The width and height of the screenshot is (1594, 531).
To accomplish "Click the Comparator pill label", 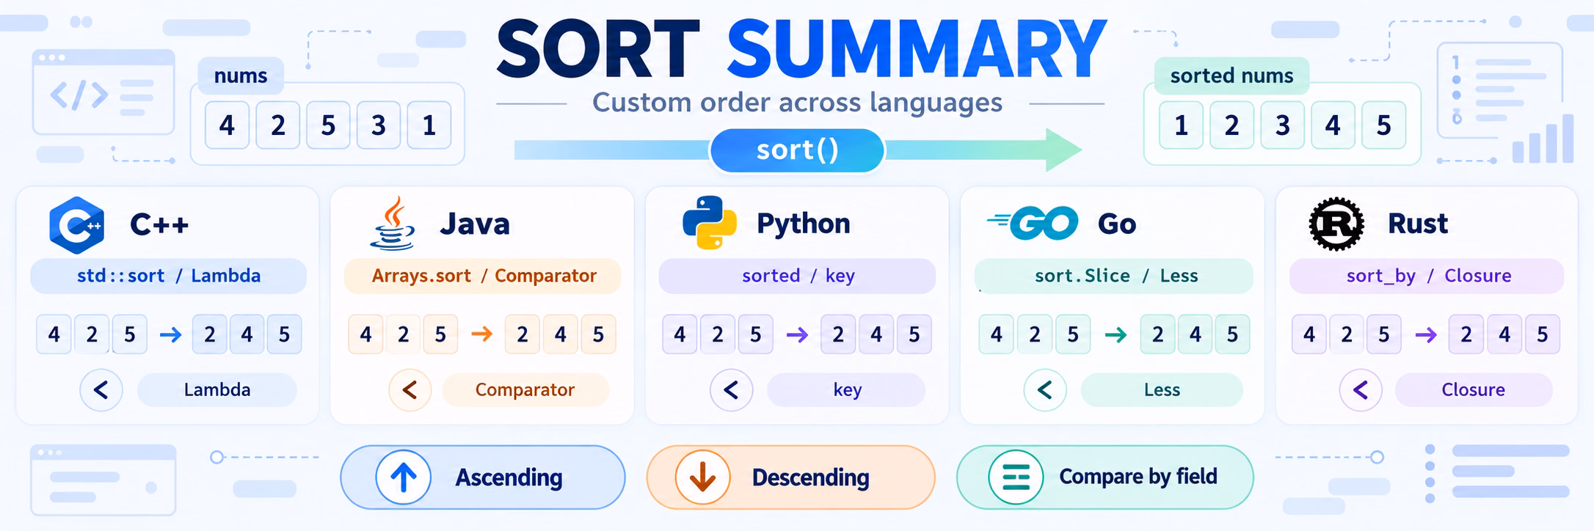I will pos(525,390).
